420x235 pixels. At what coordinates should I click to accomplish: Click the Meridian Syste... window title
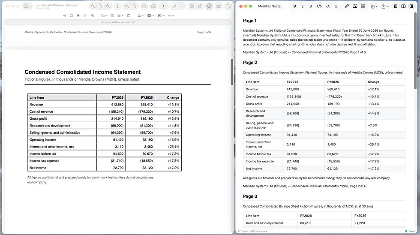point(270,6)
